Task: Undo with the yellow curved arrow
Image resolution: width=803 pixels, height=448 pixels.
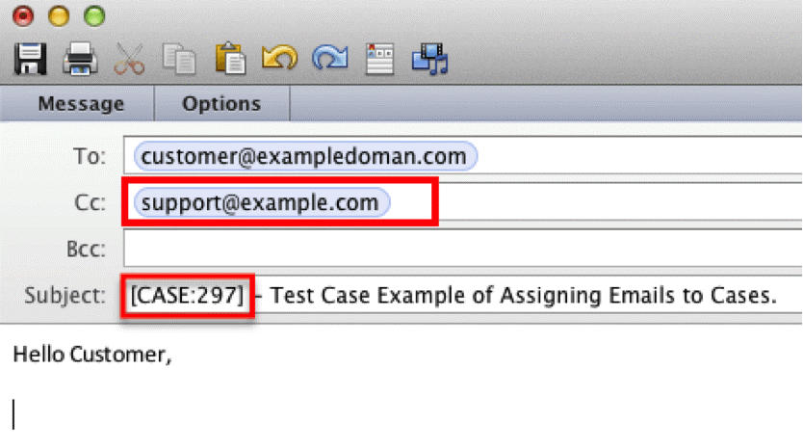Action: pos(279,58)
